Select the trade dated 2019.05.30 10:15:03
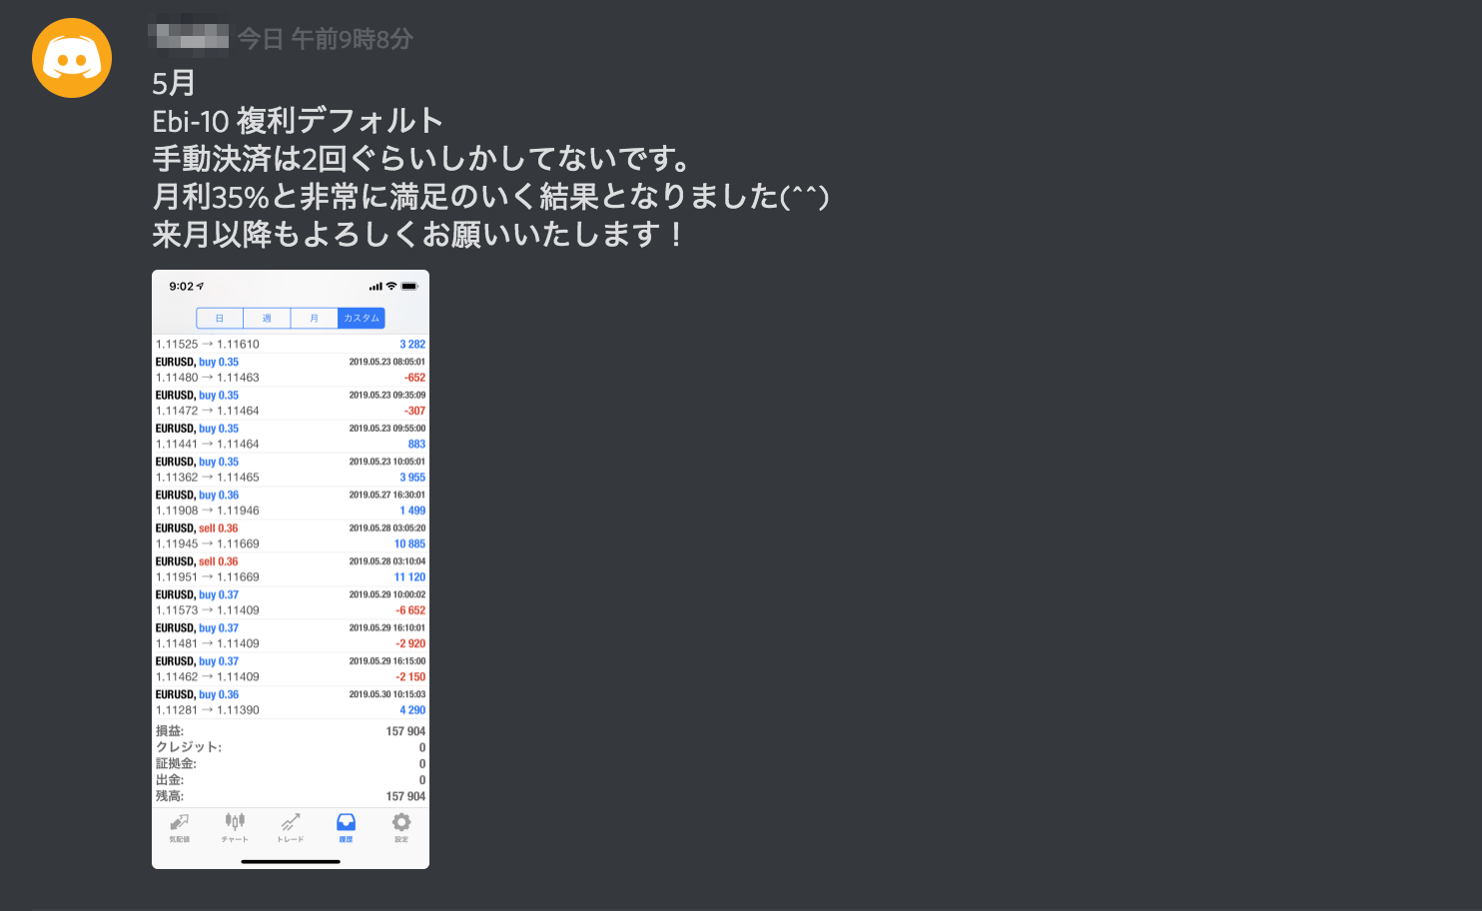Viewport: 1482px width, 911px height. click(x=291, y=702)
